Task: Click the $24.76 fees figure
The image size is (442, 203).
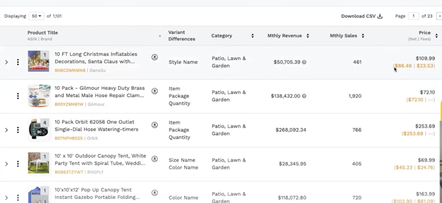Action: [x=425, y=167]
